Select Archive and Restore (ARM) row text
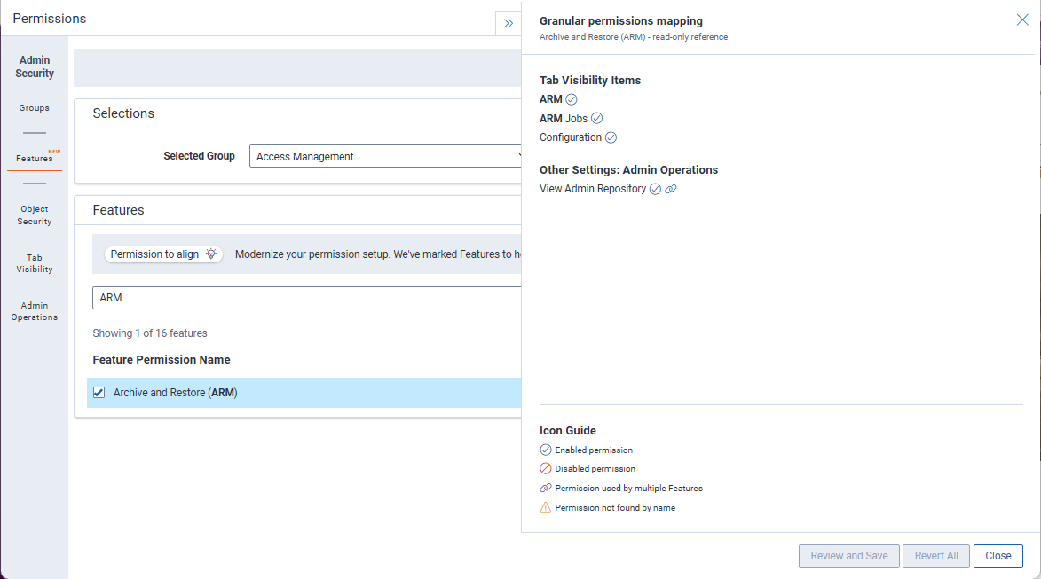 175,393
